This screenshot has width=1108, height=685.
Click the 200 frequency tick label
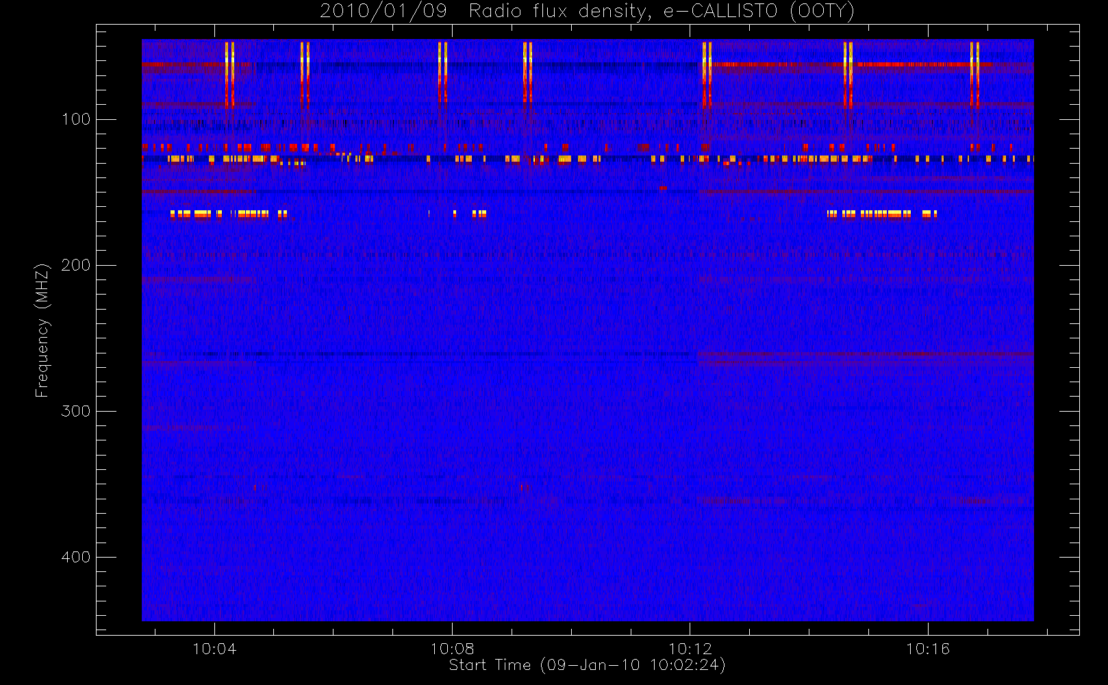(x=75, y=265)
